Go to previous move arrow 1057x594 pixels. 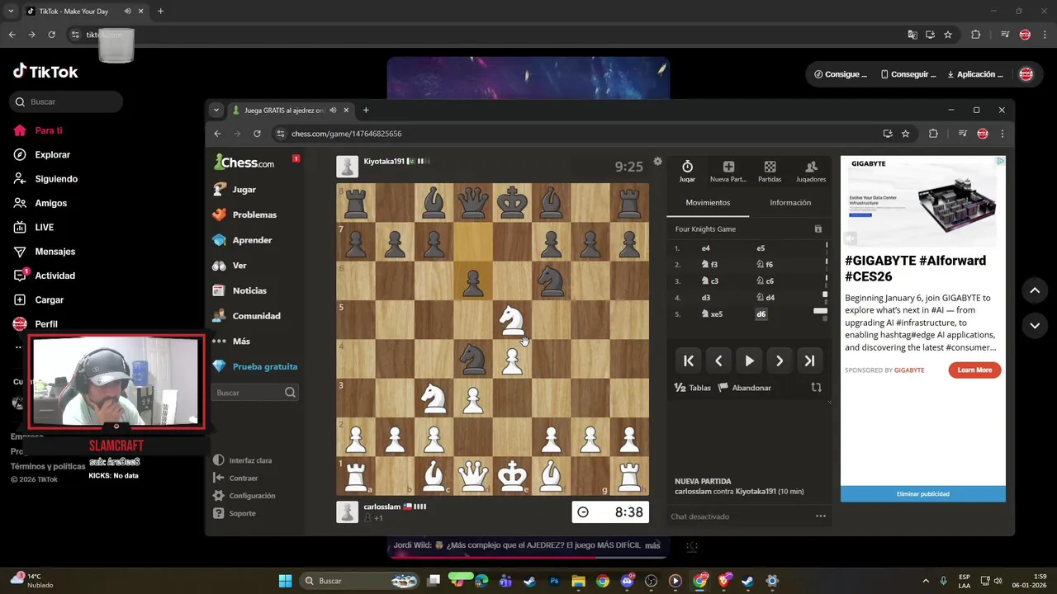(x=718, y=361)
